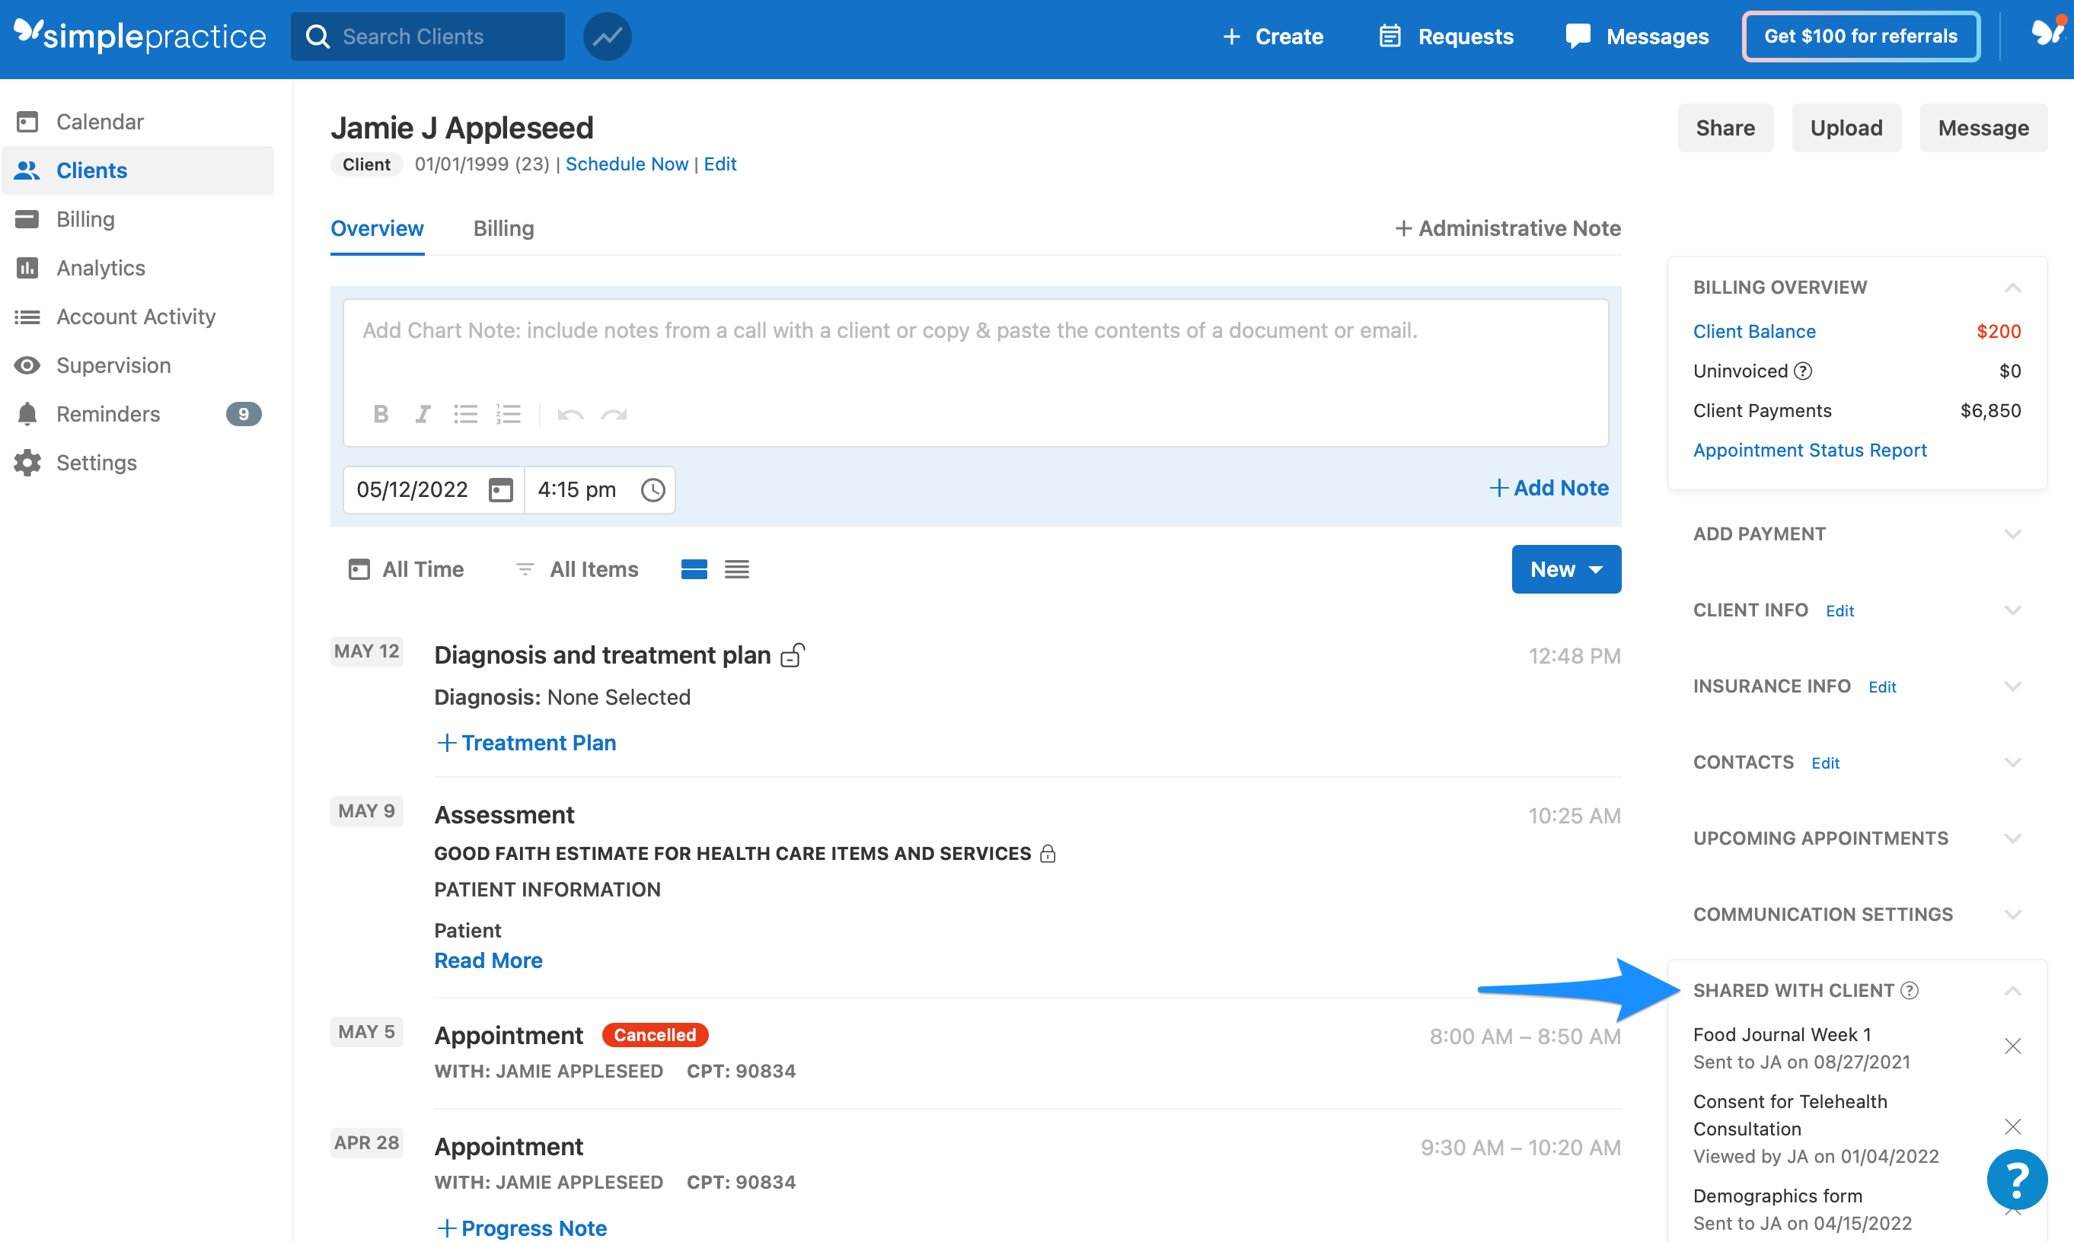
Task: Click the Schedule Now link
Action: click(x=627, y=164)
